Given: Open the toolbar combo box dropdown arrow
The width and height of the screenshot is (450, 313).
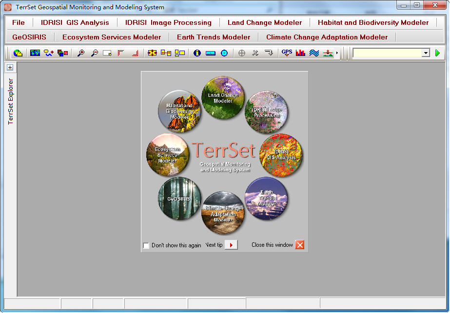Looking at the screenshot, I should click(x=426, y=53).
